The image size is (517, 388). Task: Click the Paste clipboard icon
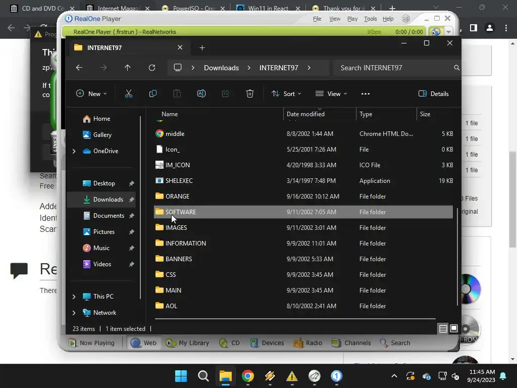click(177, 93)
